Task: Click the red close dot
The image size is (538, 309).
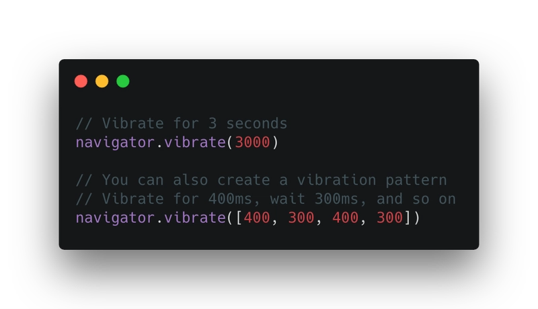Action: point(81,81)
